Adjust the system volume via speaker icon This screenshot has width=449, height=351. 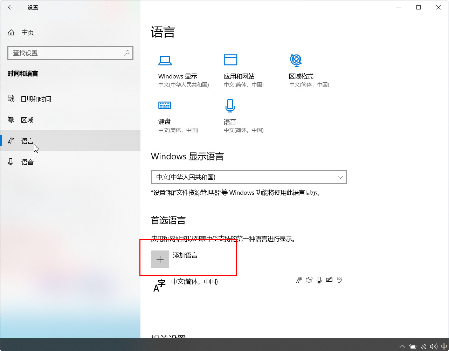point(434,346)
